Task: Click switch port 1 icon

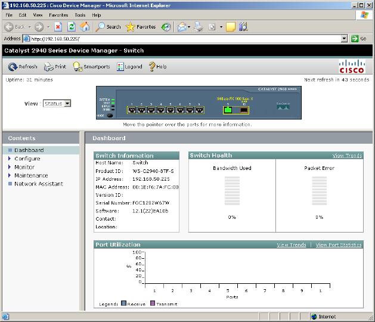Action: [132, 110]
